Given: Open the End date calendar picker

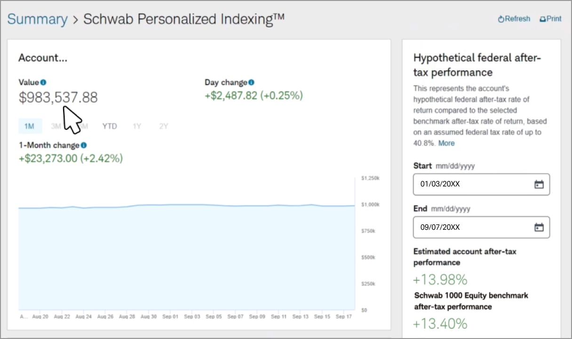Looking at the screenshot, I should (x=539, y=227).
